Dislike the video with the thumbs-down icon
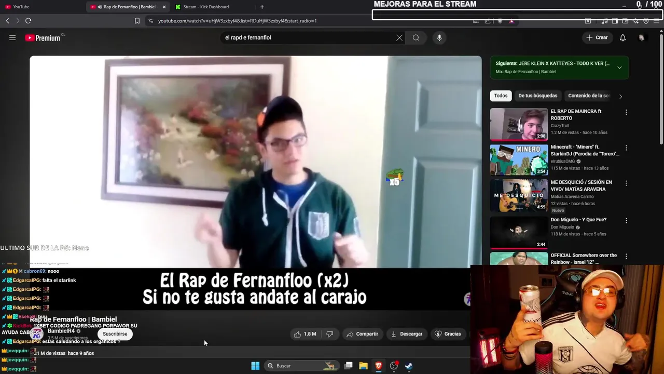 [329, 334]
